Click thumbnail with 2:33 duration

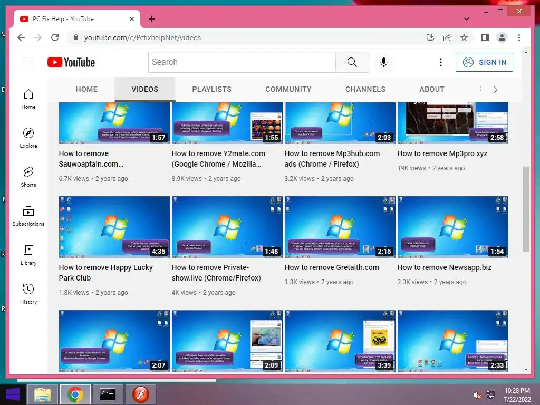click(x=453, y=341)
